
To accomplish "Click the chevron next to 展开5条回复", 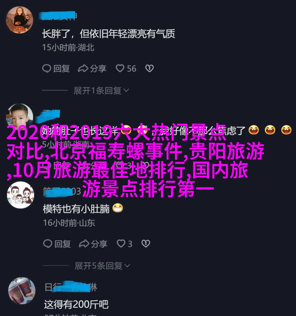I will pyautogui.click(x=127, y=266).
